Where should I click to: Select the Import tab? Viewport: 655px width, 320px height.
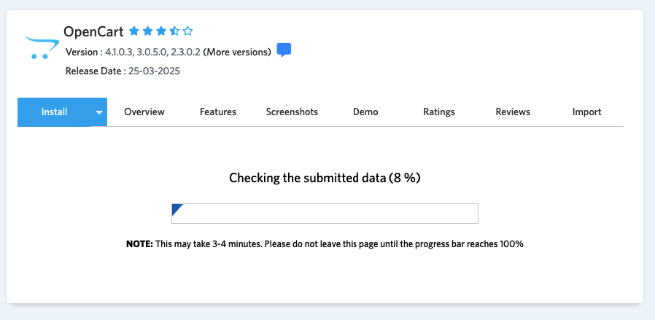[587, 112]
